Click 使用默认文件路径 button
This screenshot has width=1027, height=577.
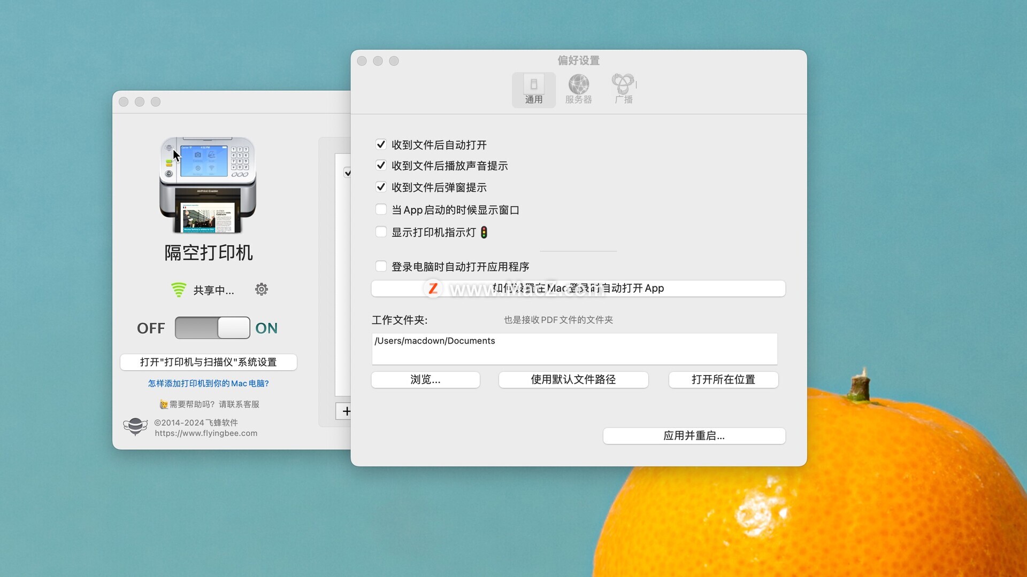(573, 379)
